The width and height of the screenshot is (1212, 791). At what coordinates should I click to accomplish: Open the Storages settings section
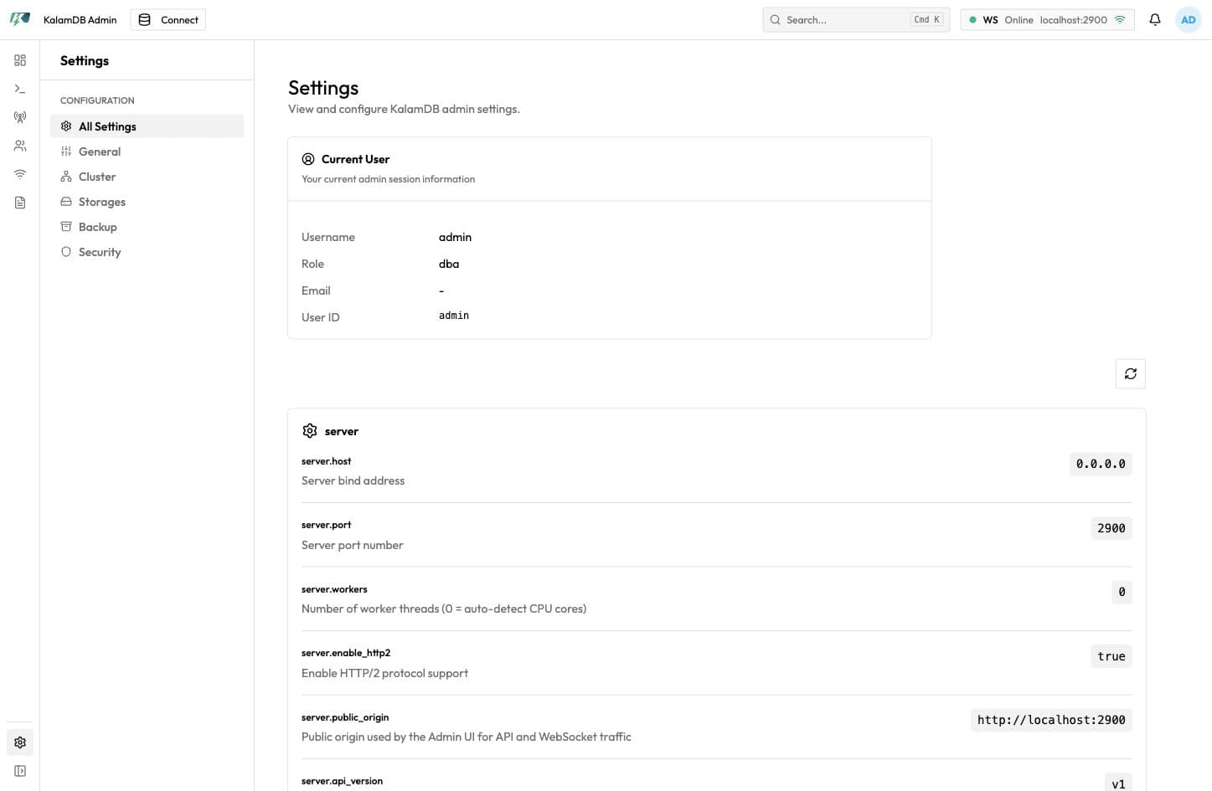pos(147,202)
